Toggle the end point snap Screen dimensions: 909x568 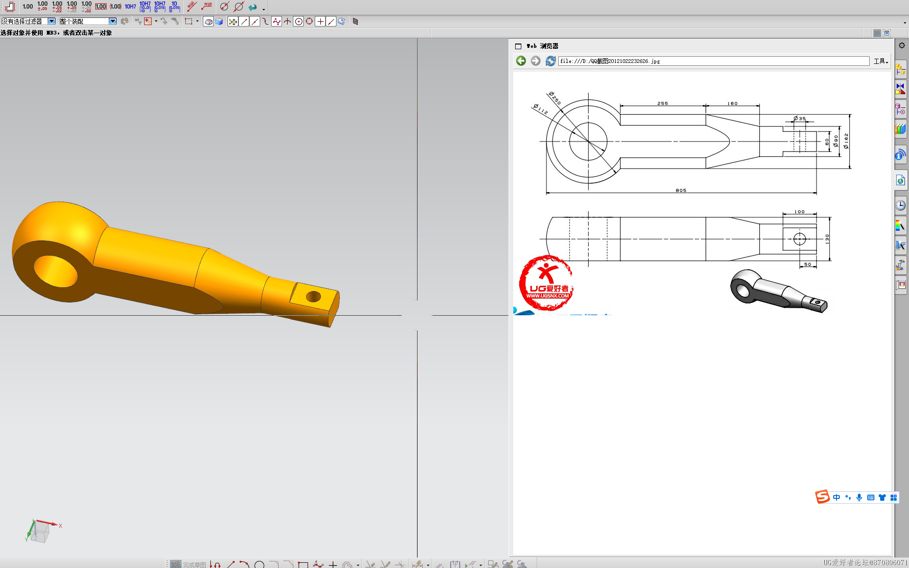tap(244, 21)
